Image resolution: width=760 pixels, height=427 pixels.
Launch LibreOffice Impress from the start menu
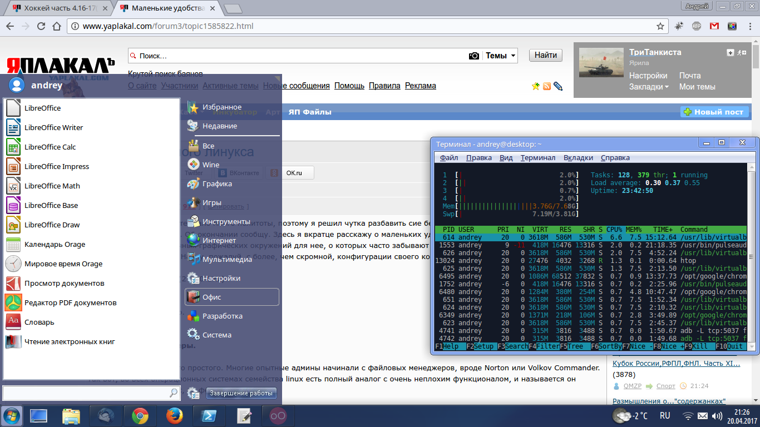(x=91, y=166)
